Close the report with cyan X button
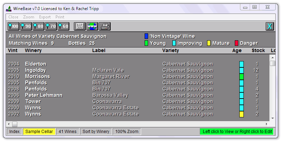Screen dimensions: 283x142 click(x=269, y=26)
